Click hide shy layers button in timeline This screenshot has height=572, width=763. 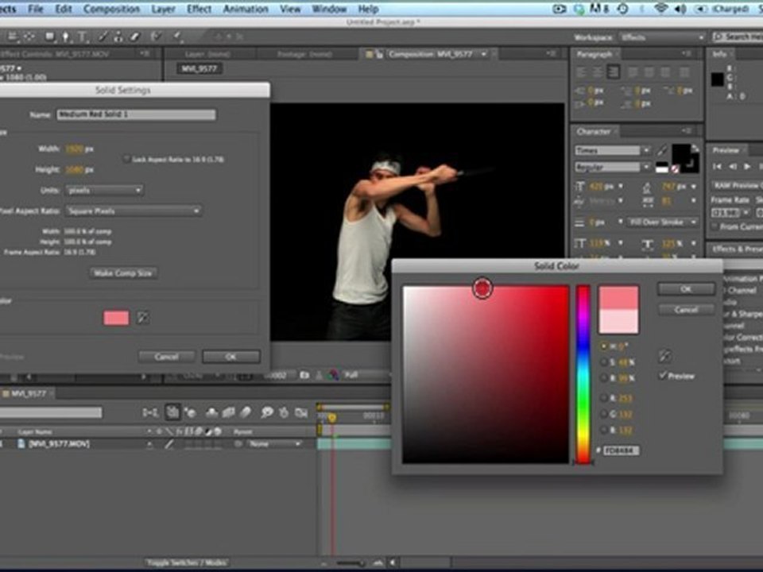pos(211,413)
